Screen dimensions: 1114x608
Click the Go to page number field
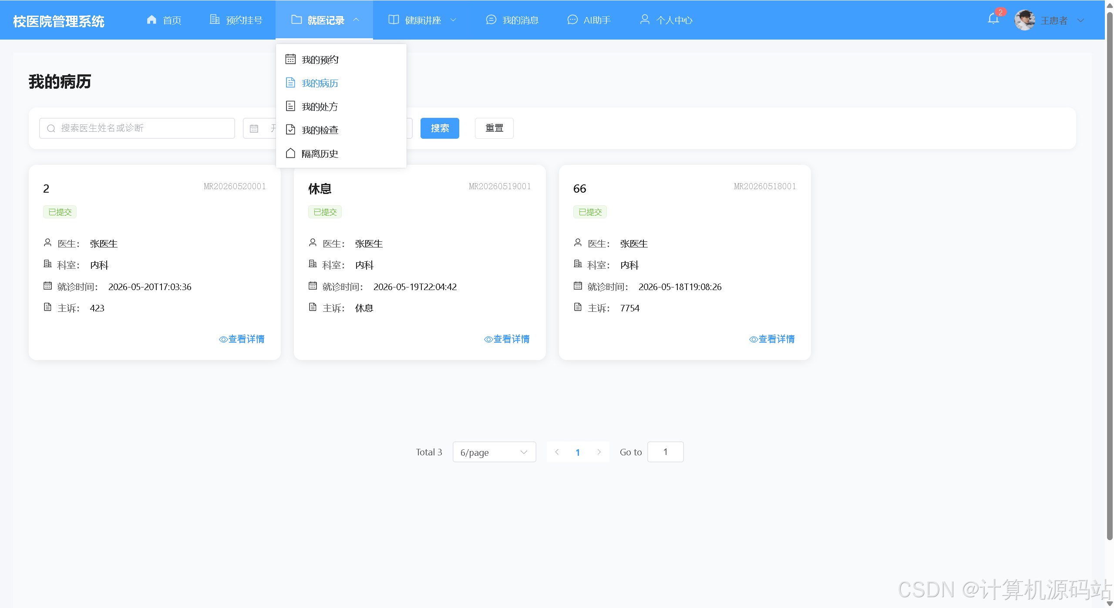[x=665, y=452]
